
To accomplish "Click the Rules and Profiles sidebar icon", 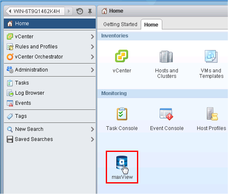I will pyautogui.click(x=10, y=47).
